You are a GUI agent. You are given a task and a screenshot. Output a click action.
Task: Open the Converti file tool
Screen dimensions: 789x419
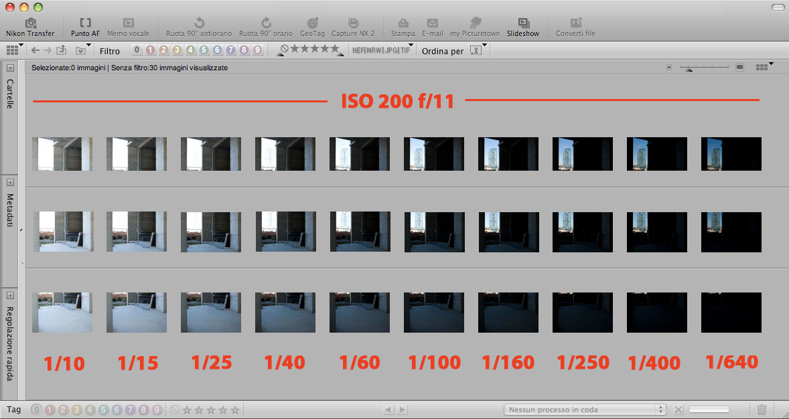click(575, 27)
